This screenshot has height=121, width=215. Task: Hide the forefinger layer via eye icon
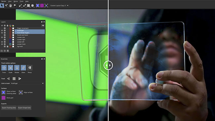coord(2,30)
